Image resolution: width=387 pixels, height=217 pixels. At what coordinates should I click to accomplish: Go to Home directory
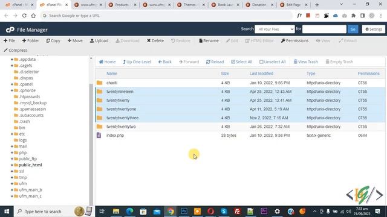[107, 61]
